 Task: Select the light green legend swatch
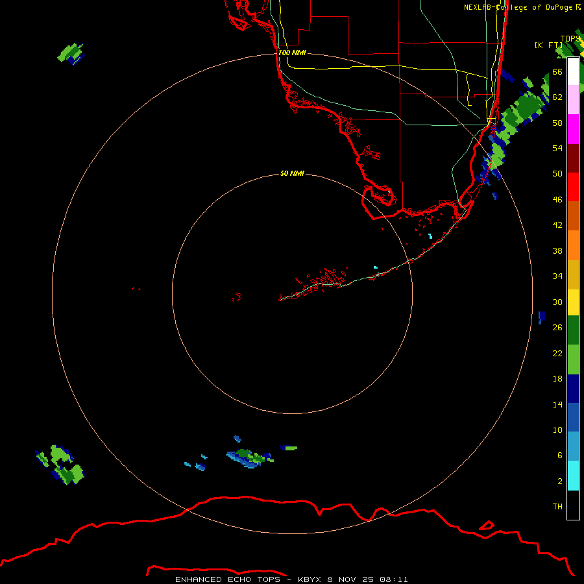[x=573, y=359]
